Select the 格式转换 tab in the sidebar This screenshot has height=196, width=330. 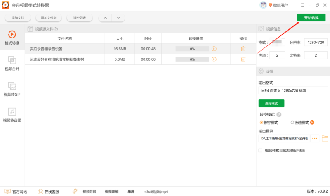12,37
